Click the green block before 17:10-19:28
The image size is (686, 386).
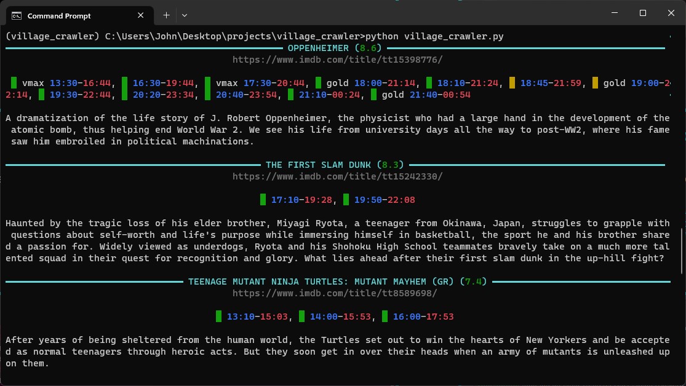[x=263, y=199]
